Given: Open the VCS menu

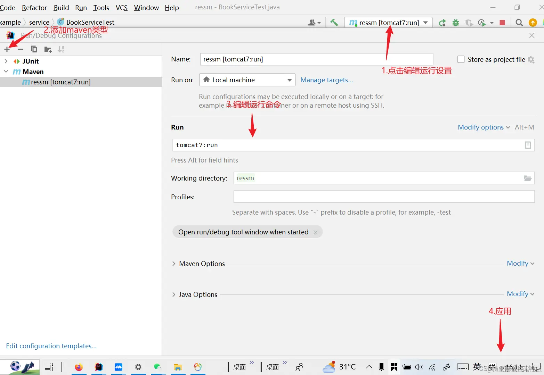Looking at the screenshot, I should 122,8.
